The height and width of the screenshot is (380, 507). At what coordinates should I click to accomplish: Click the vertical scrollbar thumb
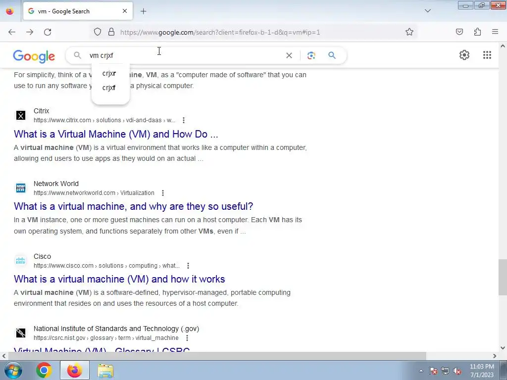(x=503, y=277)
